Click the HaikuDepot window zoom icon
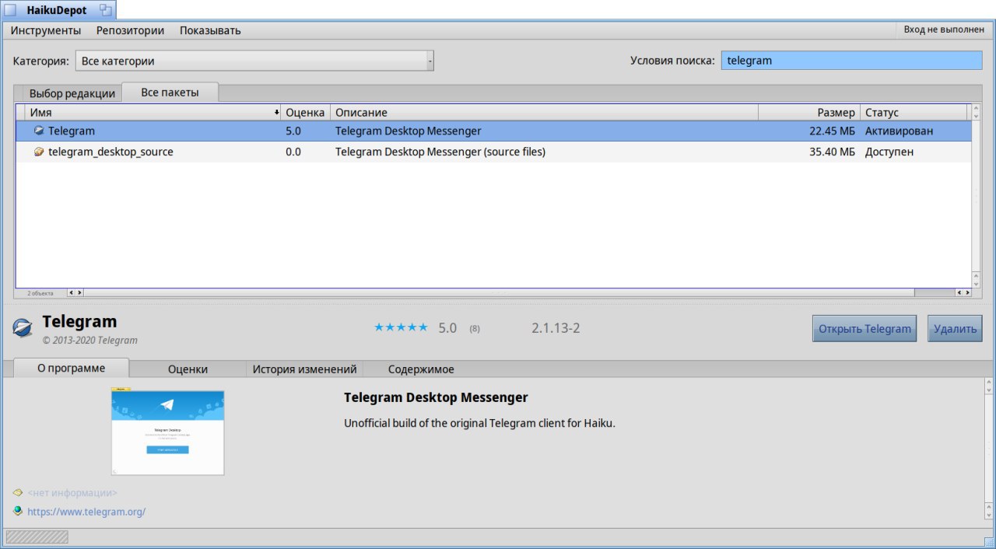 106,10
